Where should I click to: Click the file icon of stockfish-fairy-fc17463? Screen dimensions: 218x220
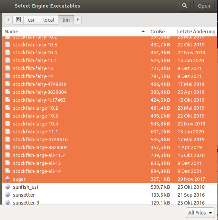pos(8,100)
